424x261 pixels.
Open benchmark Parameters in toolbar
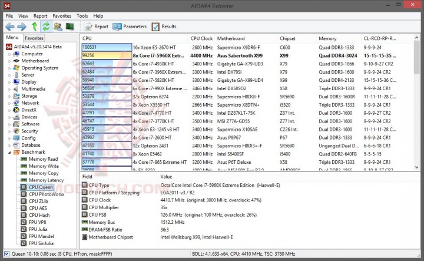[x=130, y=27]
